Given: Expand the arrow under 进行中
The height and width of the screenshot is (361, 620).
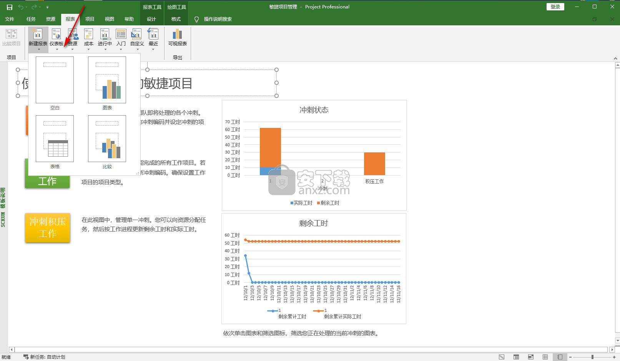Looking at the screenshot, I should [x=105, y=49].
